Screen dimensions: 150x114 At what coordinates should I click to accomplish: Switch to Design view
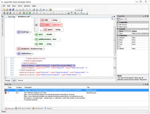tap(8, 80)
